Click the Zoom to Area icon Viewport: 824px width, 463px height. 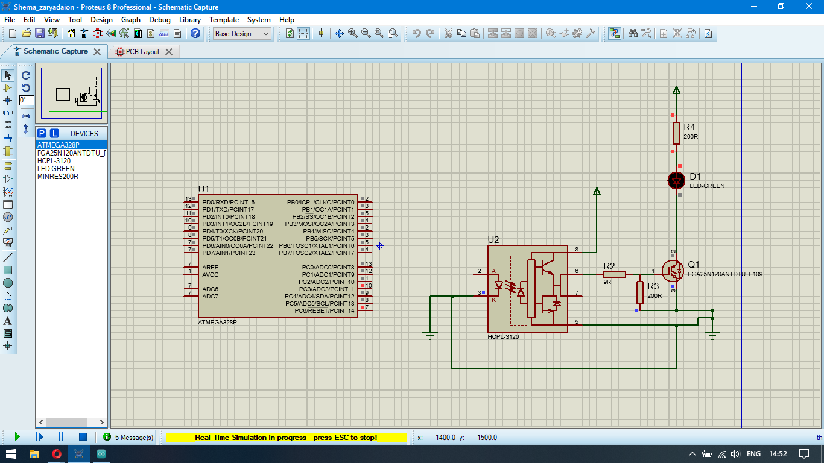point(393,33)
